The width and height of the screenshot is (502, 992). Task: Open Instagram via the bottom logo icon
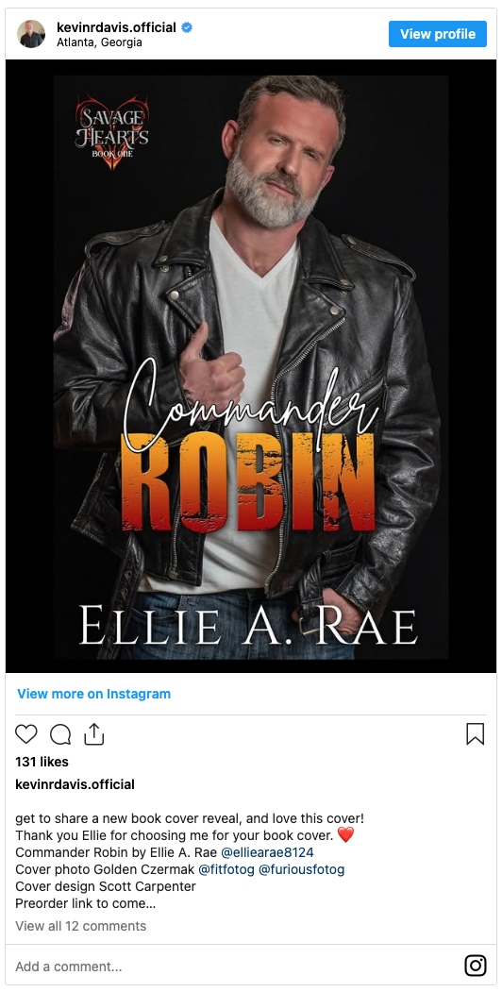(476, 966)
